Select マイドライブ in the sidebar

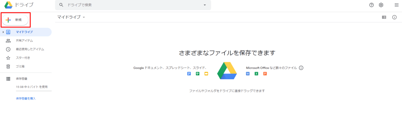pyautogui.click(x=26, y=32)
